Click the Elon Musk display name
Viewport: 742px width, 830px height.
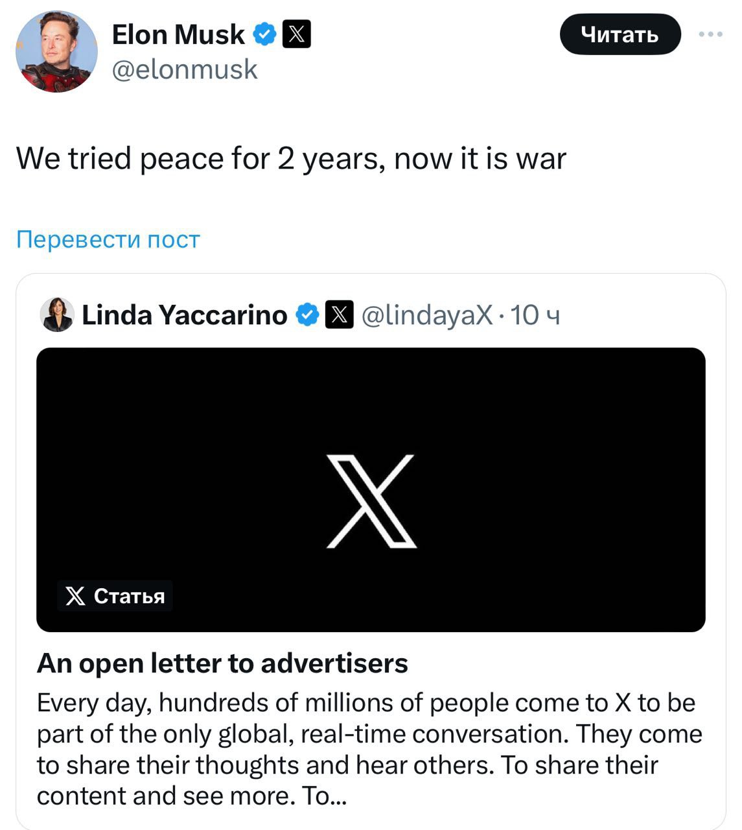click(178, 34)
